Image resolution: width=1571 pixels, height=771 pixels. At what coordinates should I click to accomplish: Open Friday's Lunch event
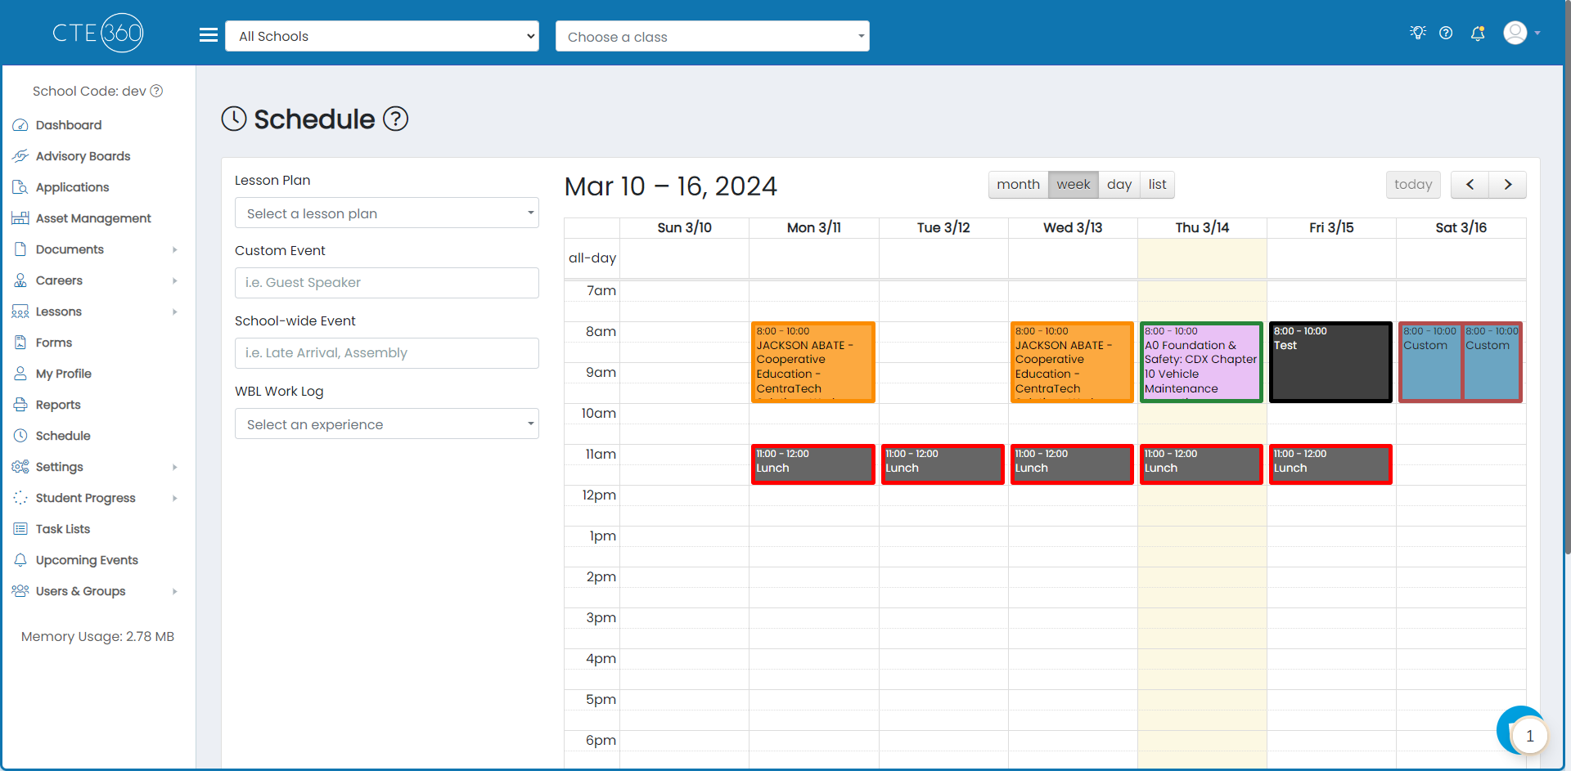tap(1330, 464)
